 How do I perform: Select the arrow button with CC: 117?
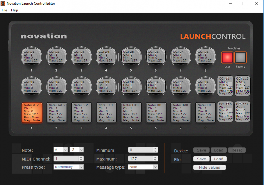[243, 112]
